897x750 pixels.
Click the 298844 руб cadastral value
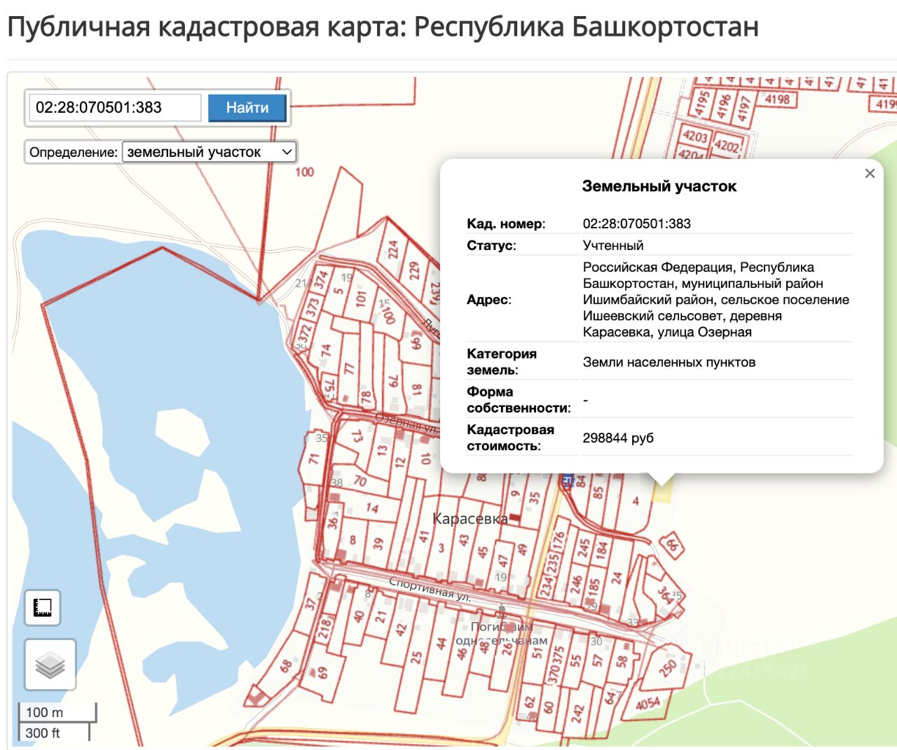(618, 438)
